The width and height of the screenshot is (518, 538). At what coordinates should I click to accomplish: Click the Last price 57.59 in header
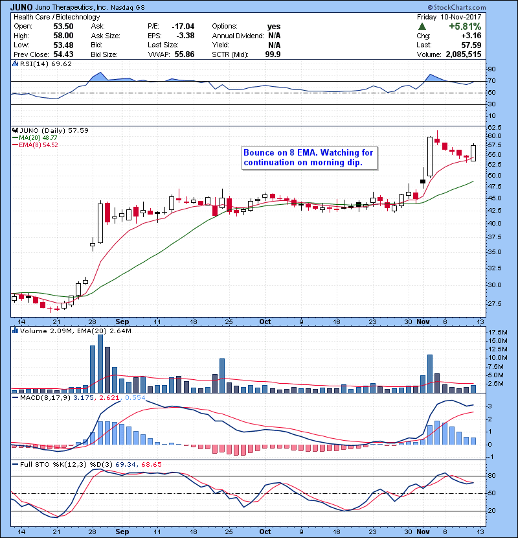click(471, 45)
